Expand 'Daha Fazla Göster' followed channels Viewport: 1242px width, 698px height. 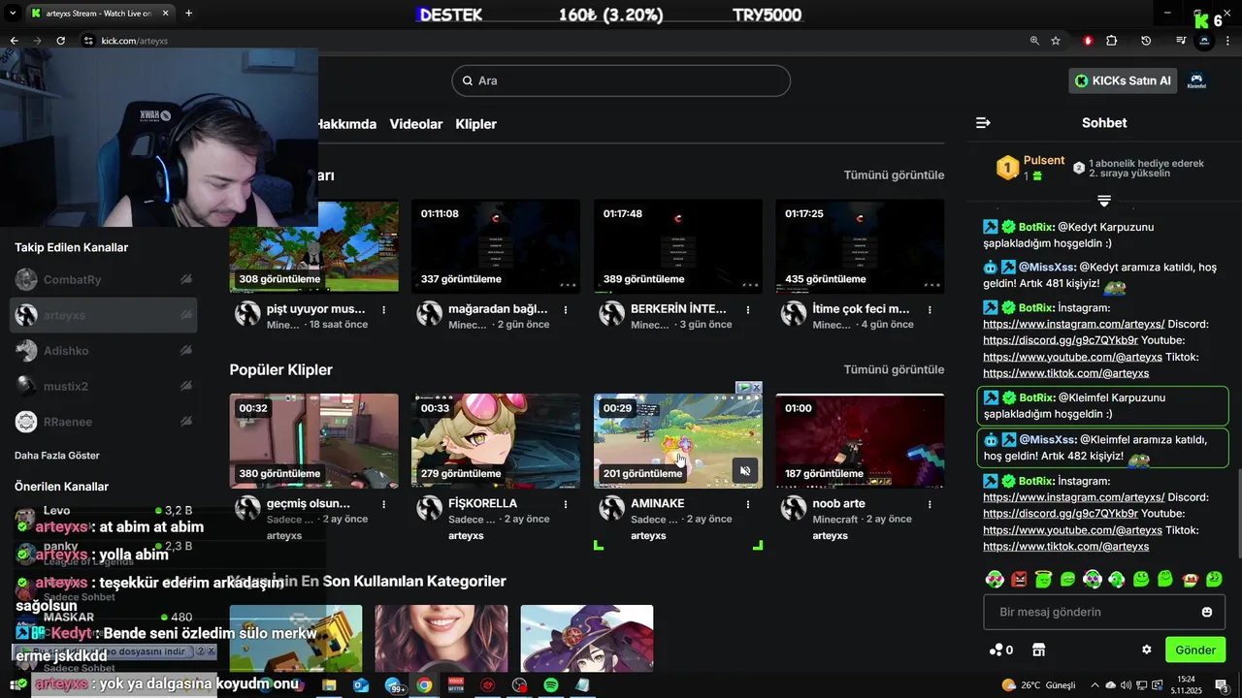coord(57,455)
